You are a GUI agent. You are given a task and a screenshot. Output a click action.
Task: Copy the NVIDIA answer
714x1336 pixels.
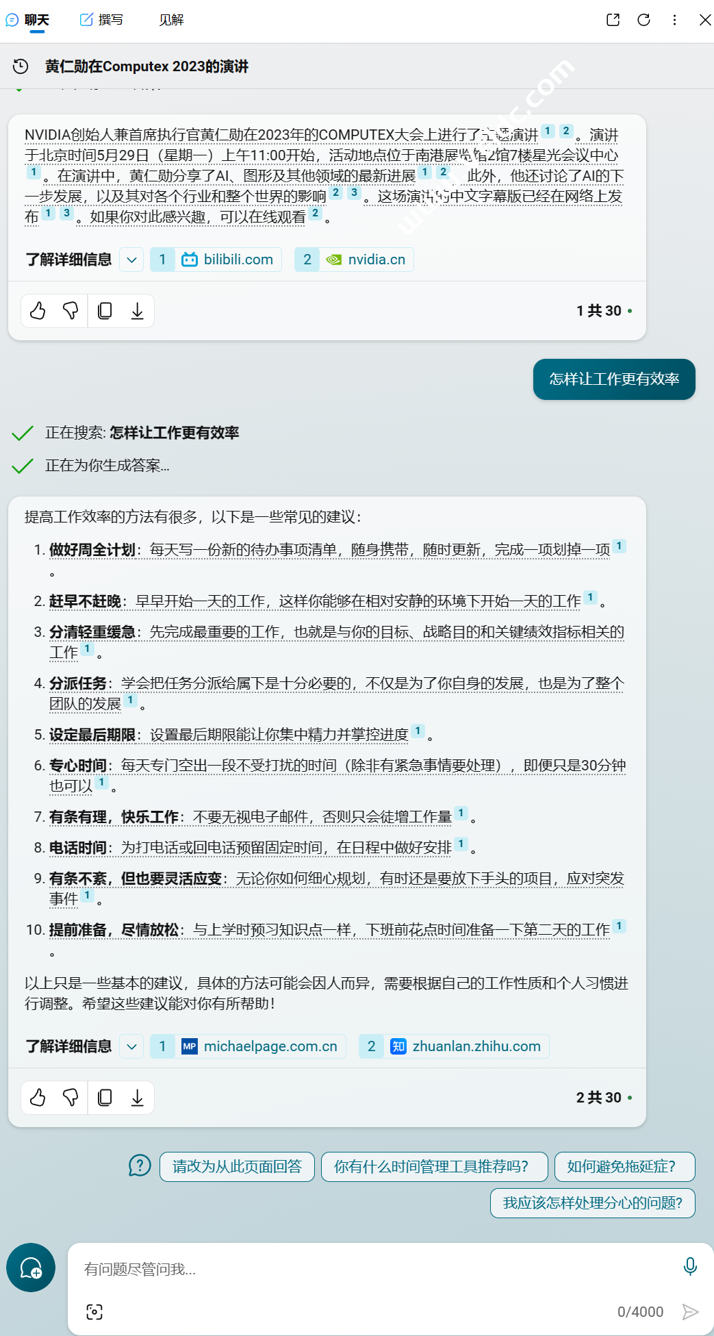(105, 311)
